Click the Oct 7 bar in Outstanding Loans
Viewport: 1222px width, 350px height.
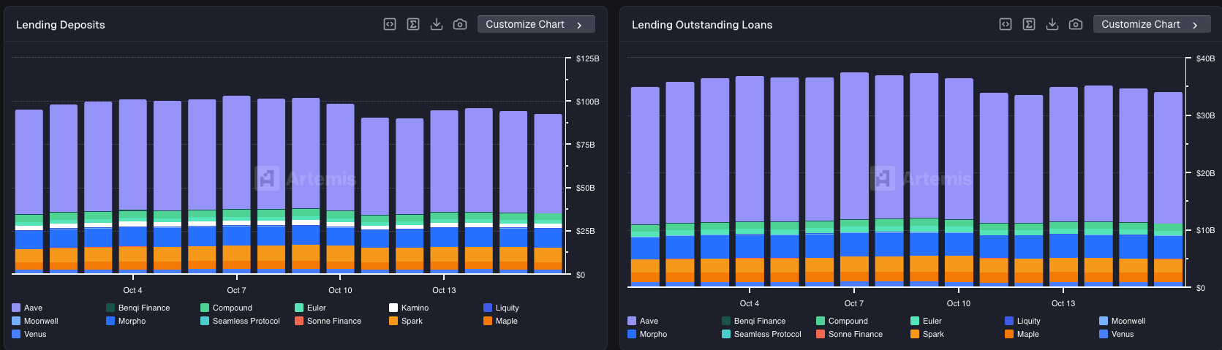point(854,179)
